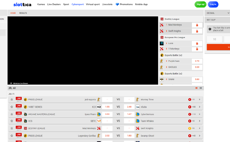Select CyberGeniuss odds 1.27
The width and height of the screenshot is (230, 142).
129,114
